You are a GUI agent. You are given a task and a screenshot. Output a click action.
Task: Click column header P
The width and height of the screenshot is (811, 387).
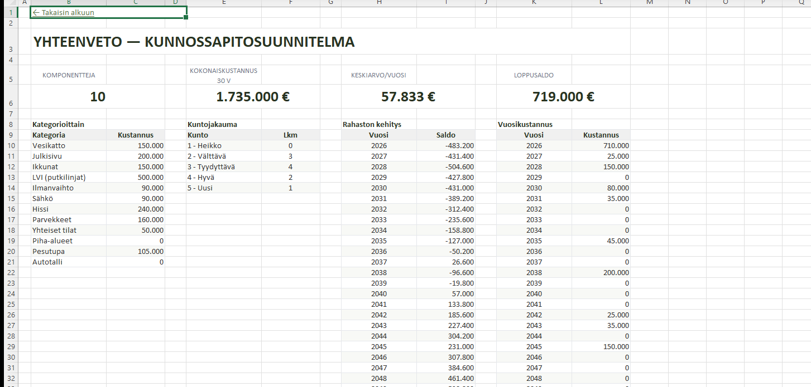(x=763, y=3)
